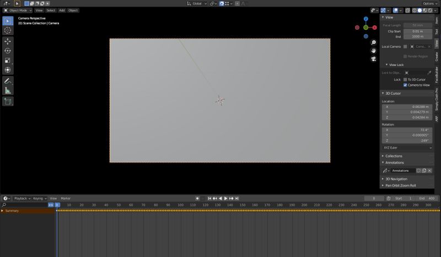Collapse the View Lock subpanel
441x257 pixels.
(386, 65)
